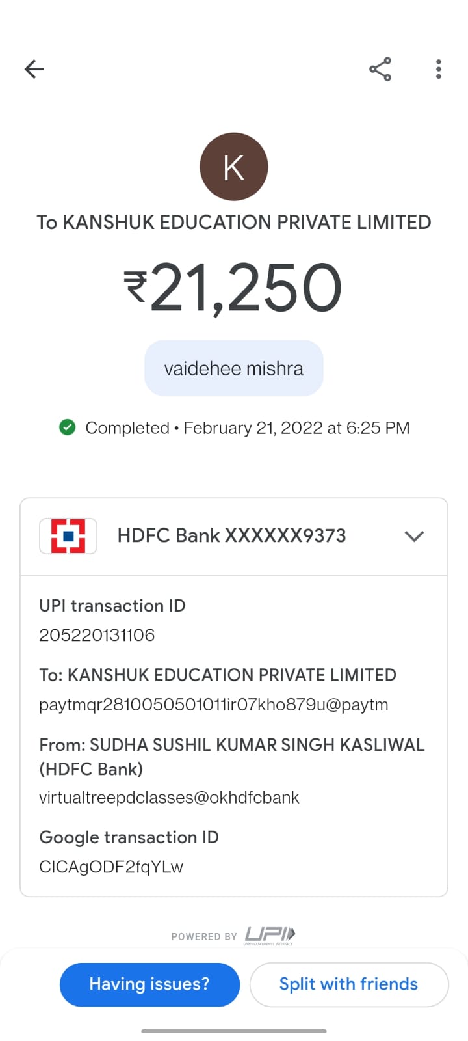Screen dimensions: 468x1041
Task: Tap the To KANSHUK EDUCATION heading
Action: pyautogui.click(x=234, y=223)
